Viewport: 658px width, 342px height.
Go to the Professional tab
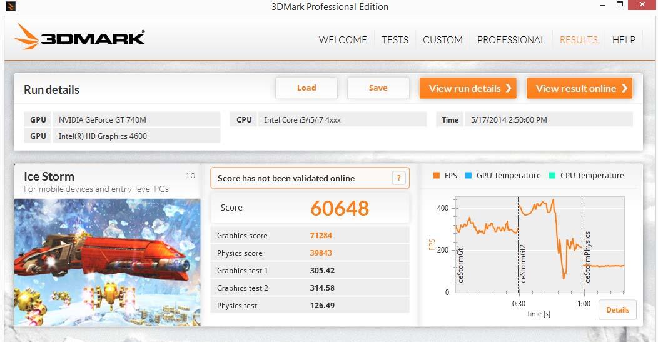tap(511, 39)
